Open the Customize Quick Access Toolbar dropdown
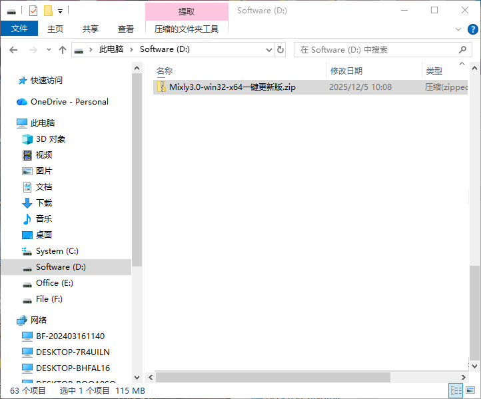 pyautogui.click(x=61, y=11)
